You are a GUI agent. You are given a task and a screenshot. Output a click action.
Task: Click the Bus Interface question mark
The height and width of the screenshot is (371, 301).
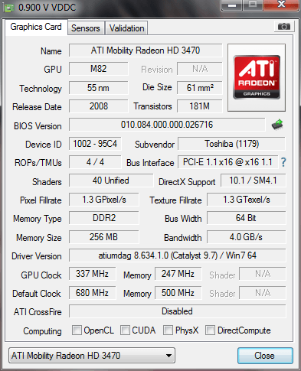click(283, 162)
